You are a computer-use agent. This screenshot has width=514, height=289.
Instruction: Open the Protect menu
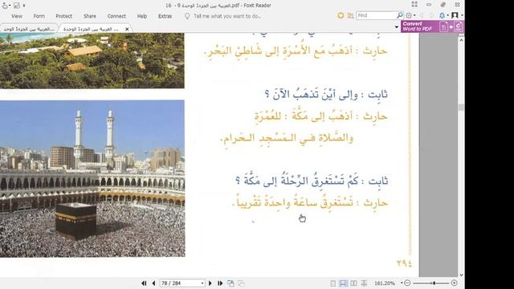click(64, 16)
